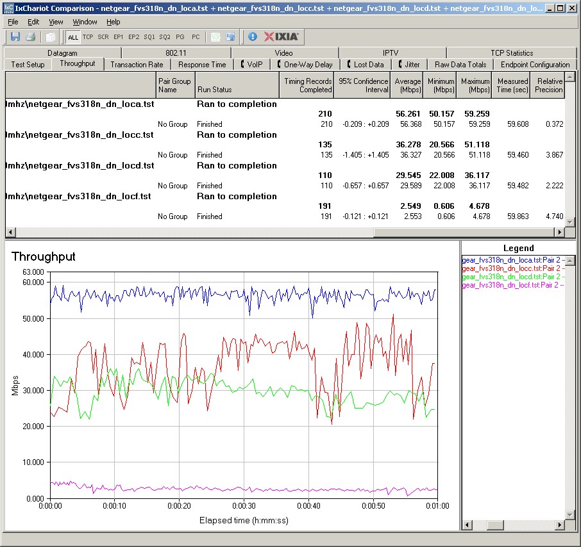
Task: Click the legend scroll right arrow
Action: (559, 525)
